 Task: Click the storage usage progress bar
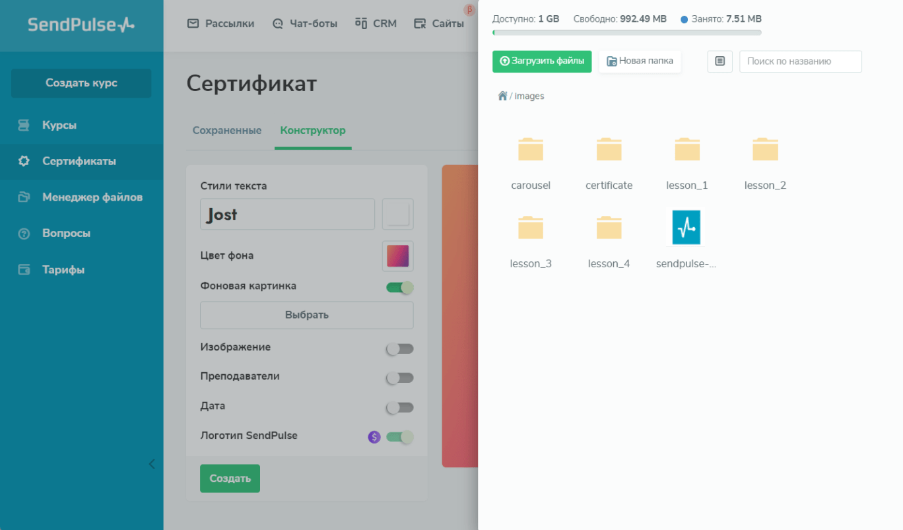(x=627, y=32)
